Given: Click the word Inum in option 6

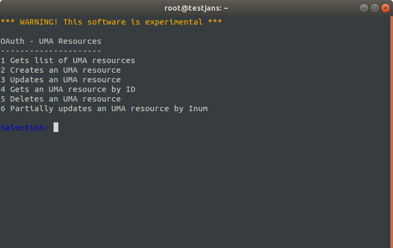Looking at the screenshot, I should click(x=198, y=108).
